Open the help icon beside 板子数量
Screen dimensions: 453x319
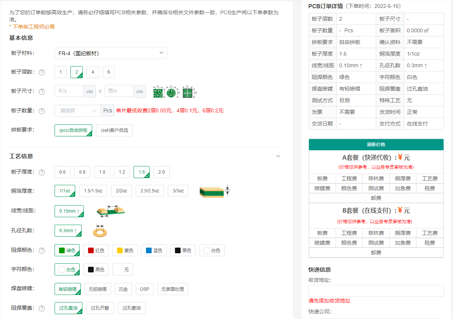pyautogui.click(x=41, y=110)
